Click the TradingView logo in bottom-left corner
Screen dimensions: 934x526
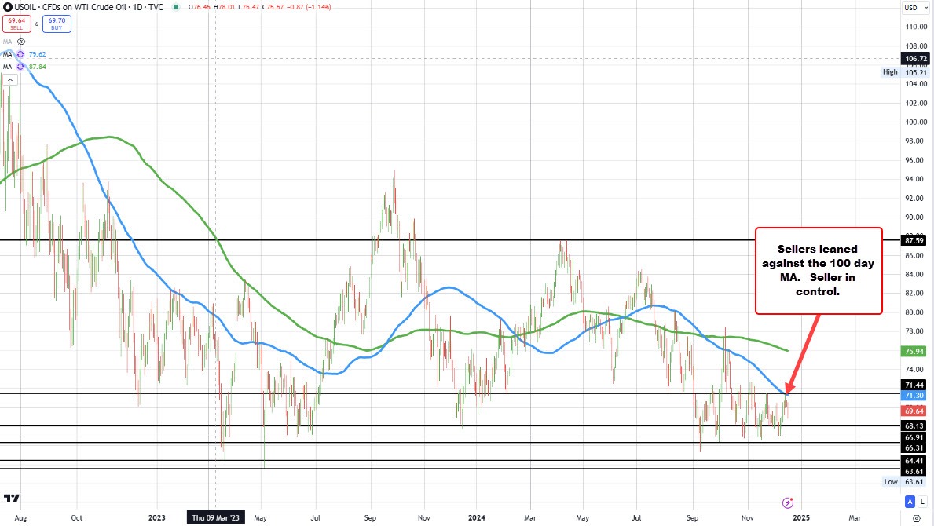[x=11, y=498]
